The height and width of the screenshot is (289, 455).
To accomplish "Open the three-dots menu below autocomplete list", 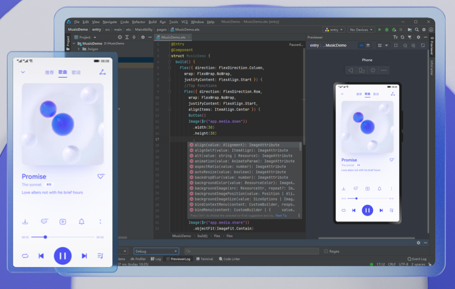I will (299, 216).
